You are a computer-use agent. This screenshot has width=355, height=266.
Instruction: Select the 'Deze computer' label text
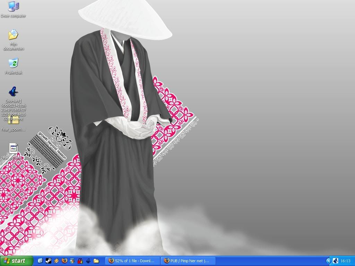pyautogui.click(x=14, y=16)
